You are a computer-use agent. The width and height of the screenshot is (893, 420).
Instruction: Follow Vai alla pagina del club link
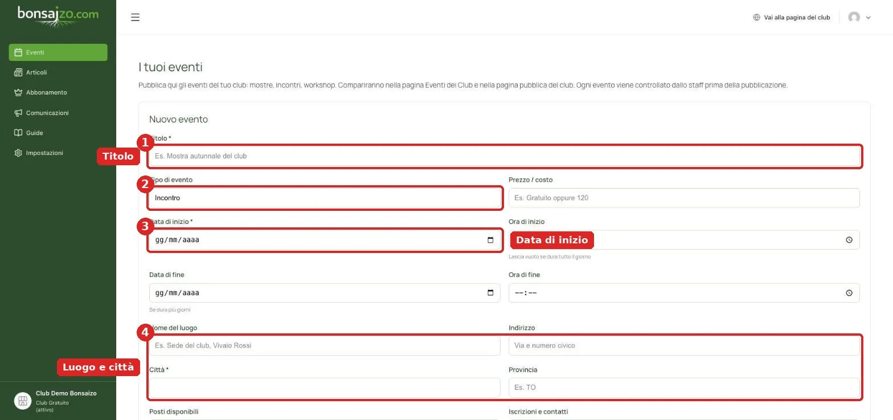[797, 18]
